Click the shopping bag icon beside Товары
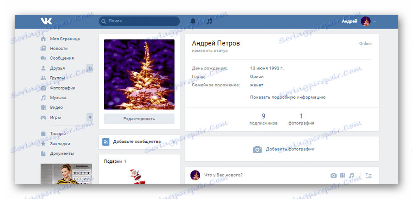 [x=44, y=134]
